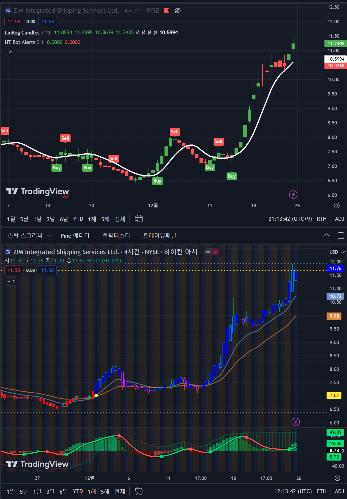Image resolution: width=347 pixels, height=499 pixels.
Task: Click the red 10.4768 price label
Action: [x=336, y=66]
